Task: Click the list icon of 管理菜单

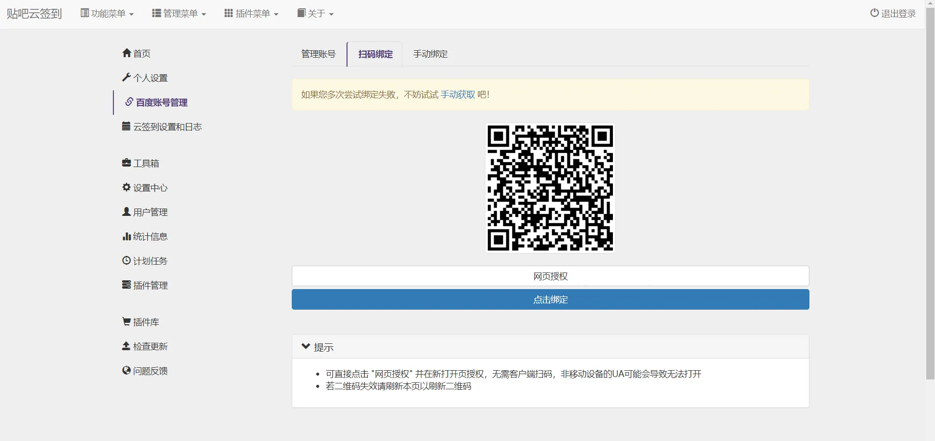Action: [156, 13]
